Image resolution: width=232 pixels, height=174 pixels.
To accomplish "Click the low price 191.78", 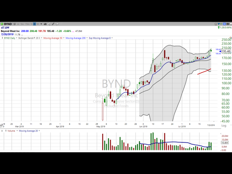I will [42, 31].
